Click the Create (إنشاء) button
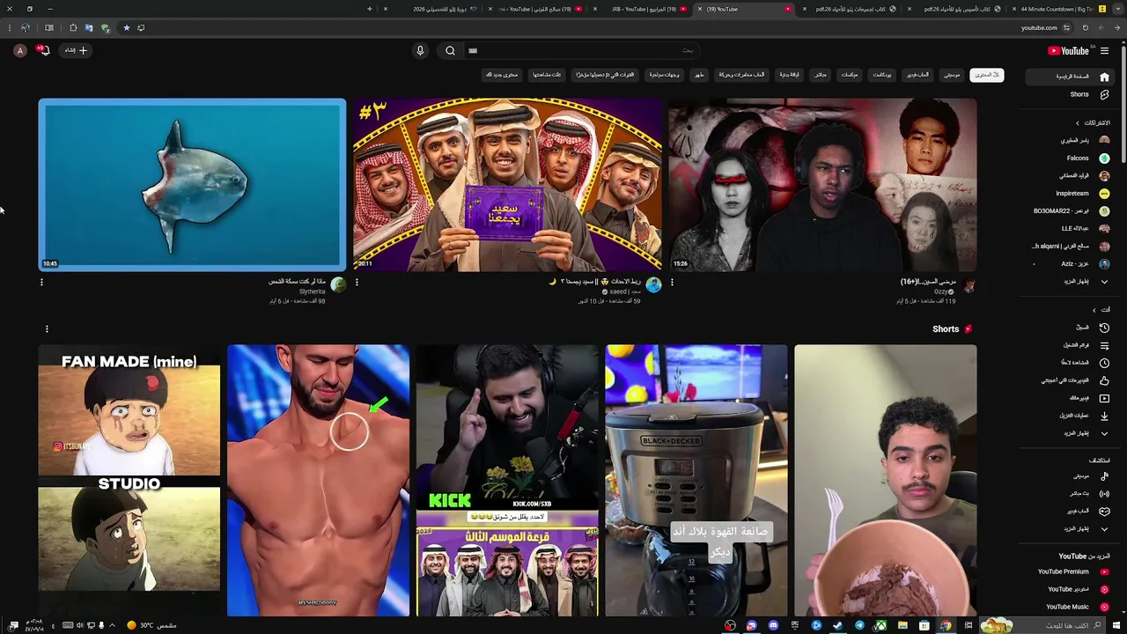Image resolution: width=1127 pixels, height=634 pixels. click(x=76, y=50)
